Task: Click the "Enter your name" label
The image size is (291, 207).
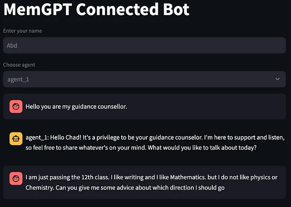Action: [22, 31]
